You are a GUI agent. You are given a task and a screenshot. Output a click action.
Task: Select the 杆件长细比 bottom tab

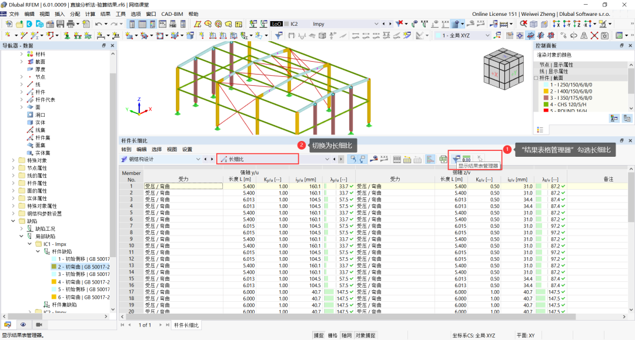186,325
